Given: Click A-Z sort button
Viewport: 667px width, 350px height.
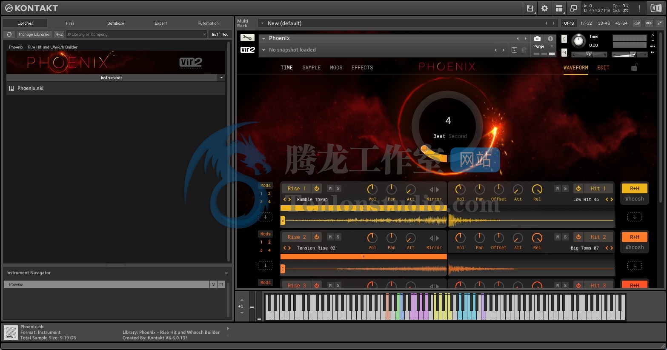Looking at the screenshot, I should click(x=59, y=34).
